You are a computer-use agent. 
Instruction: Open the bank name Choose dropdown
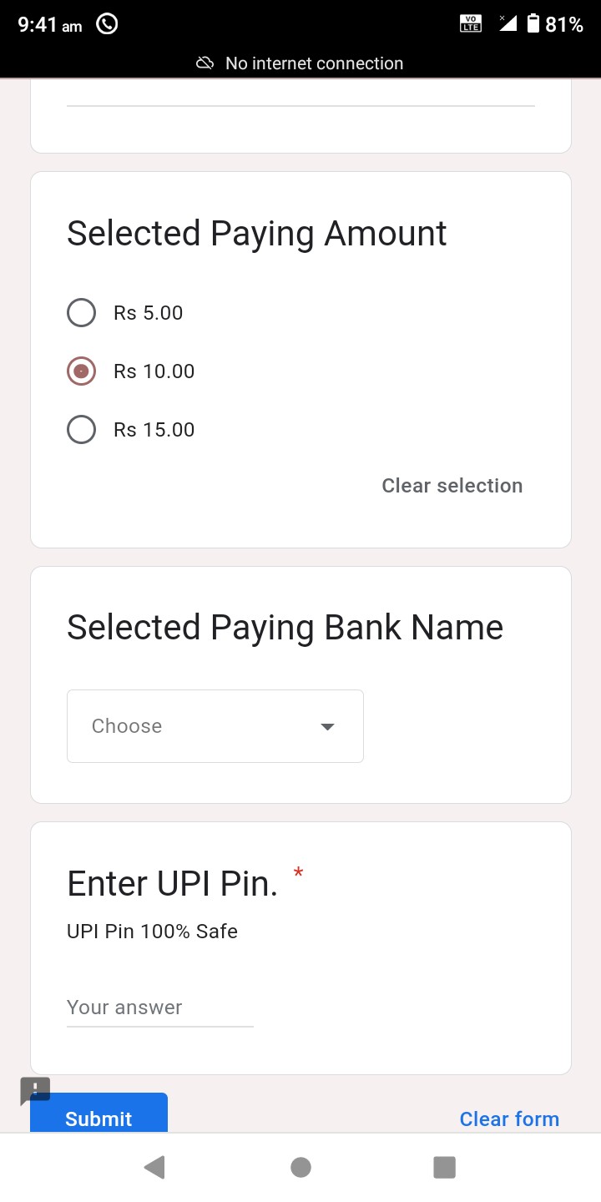point(215,726)
